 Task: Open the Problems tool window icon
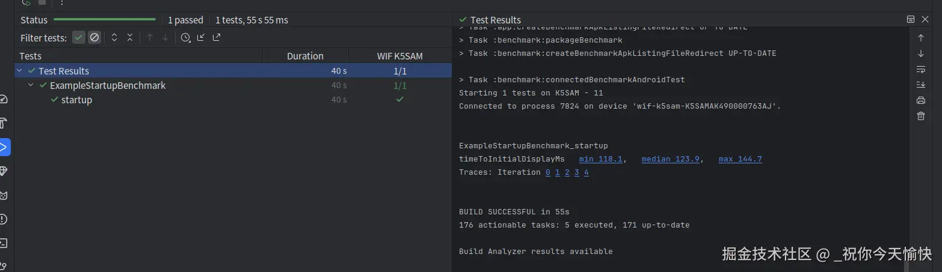4,219
